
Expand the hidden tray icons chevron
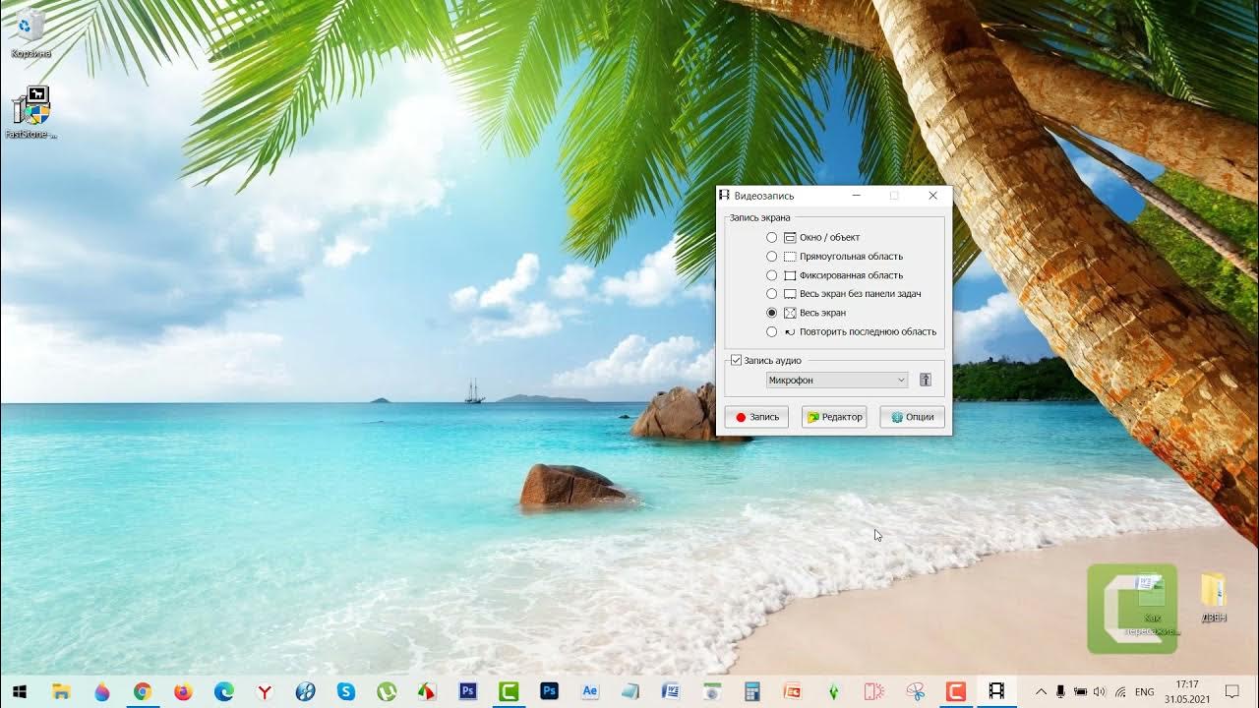(x=1041, y=692)
